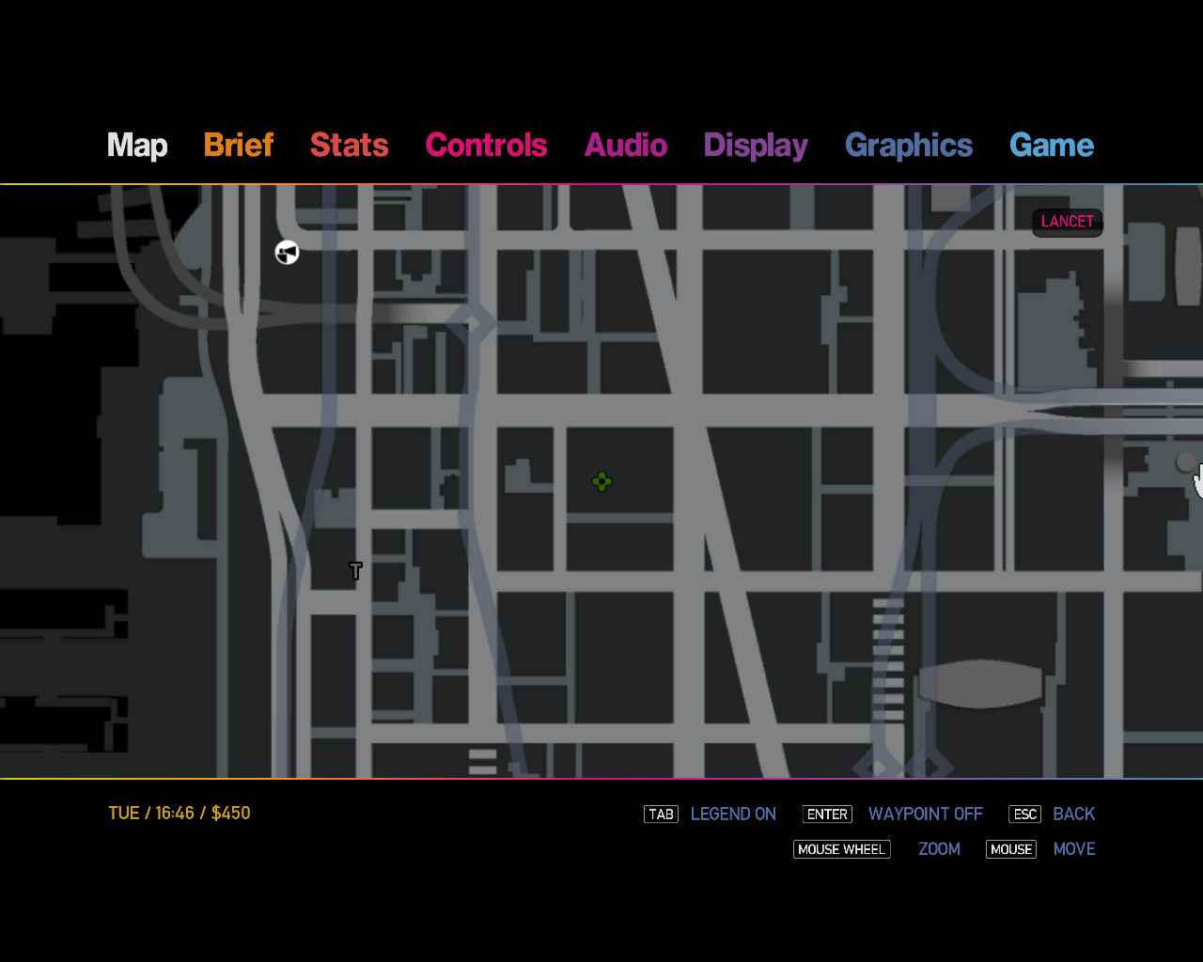This screenshot has width=1203, height=962.
Task: Open the Map tab
Action: [137, 146]
